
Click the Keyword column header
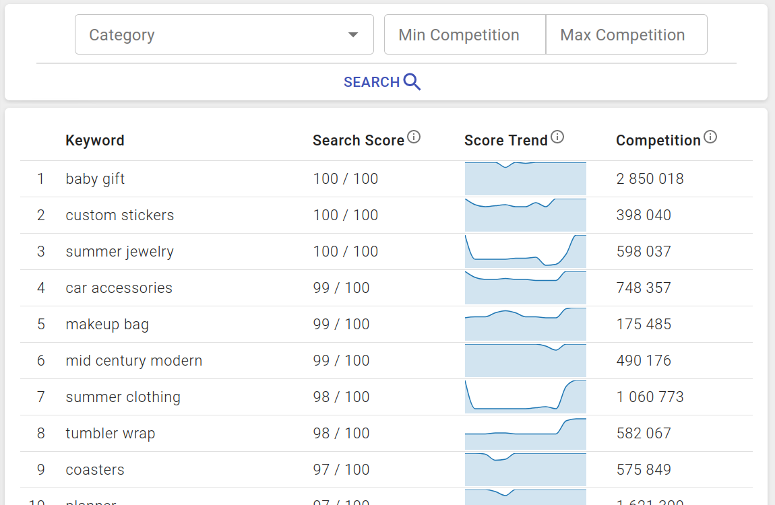(95, 141)
